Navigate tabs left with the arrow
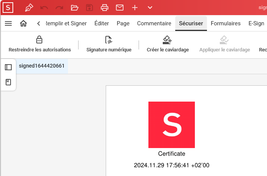Image resolution: width=267 pixels, height=176 pixels. (39, 23)
